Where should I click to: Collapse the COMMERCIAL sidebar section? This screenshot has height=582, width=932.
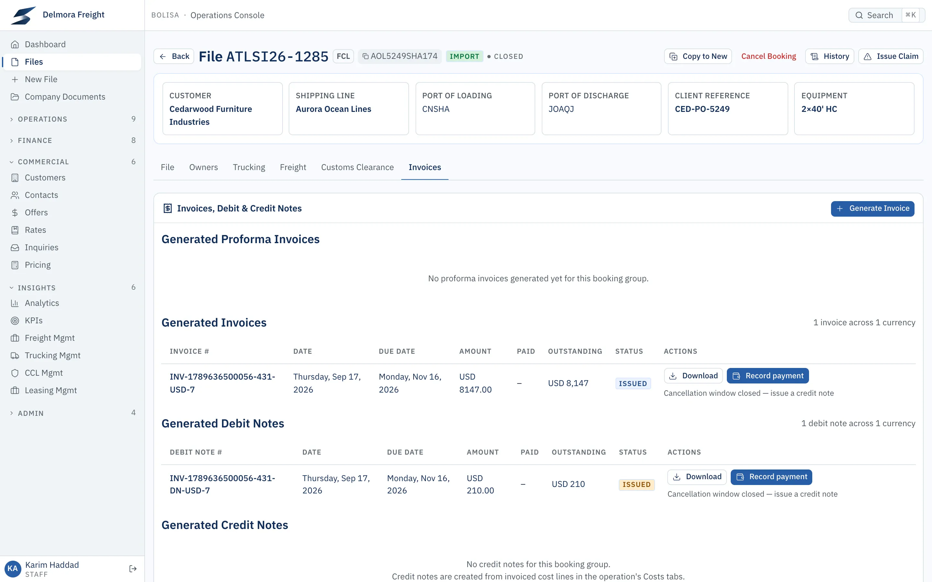click(72, 162)
